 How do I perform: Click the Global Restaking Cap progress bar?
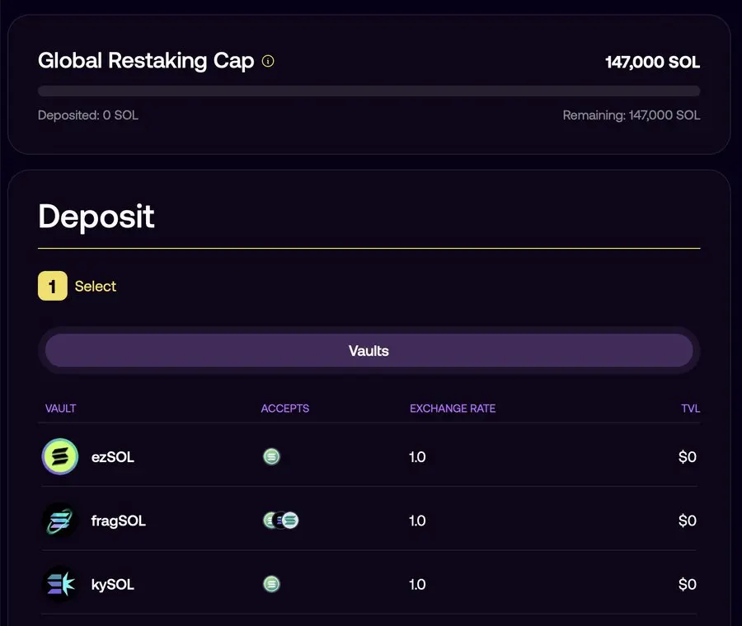click(369, 91)
